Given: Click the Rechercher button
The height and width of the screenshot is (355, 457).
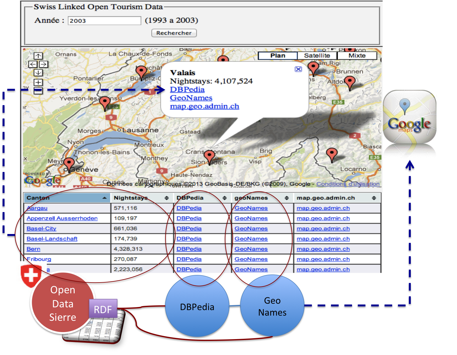Looking at the screenshot, I should tap(174, 33).
